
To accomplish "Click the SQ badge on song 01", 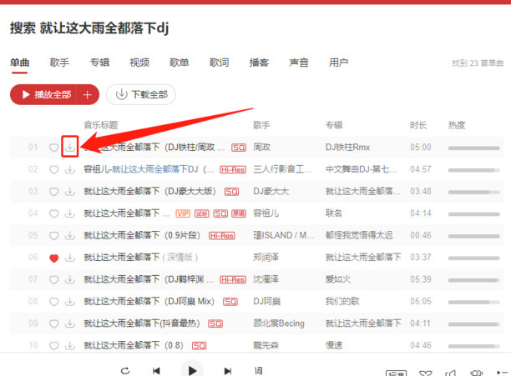I will (x=239, y=148).
